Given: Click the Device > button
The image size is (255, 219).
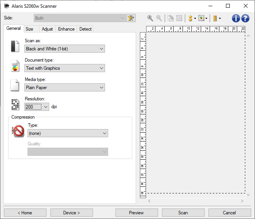Looking at the screenshot, I should tap(72, 213).
